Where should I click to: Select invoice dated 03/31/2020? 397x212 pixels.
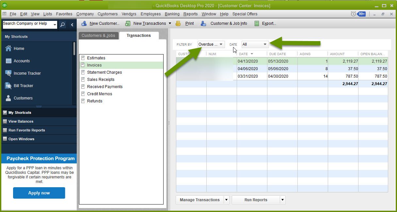coord(282,76)
